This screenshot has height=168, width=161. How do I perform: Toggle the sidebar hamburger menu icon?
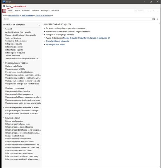(4, 11)
